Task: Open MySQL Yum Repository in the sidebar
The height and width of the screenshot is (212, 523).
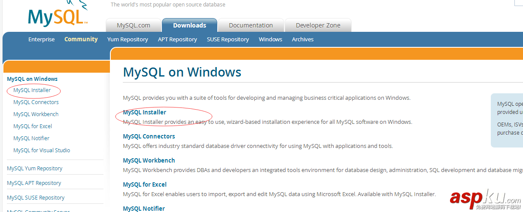Action: [34, 169]
